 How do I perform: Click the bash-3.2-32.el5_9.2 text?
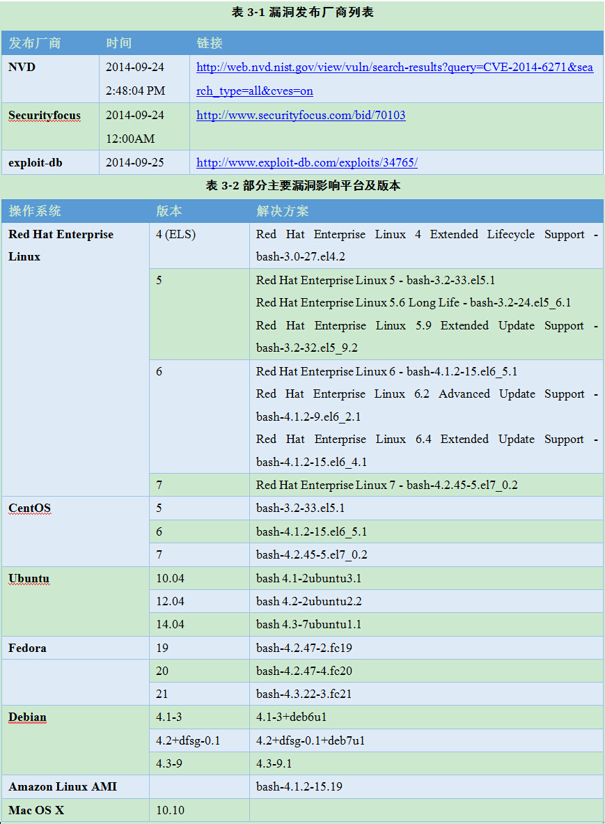click(307, 348)
